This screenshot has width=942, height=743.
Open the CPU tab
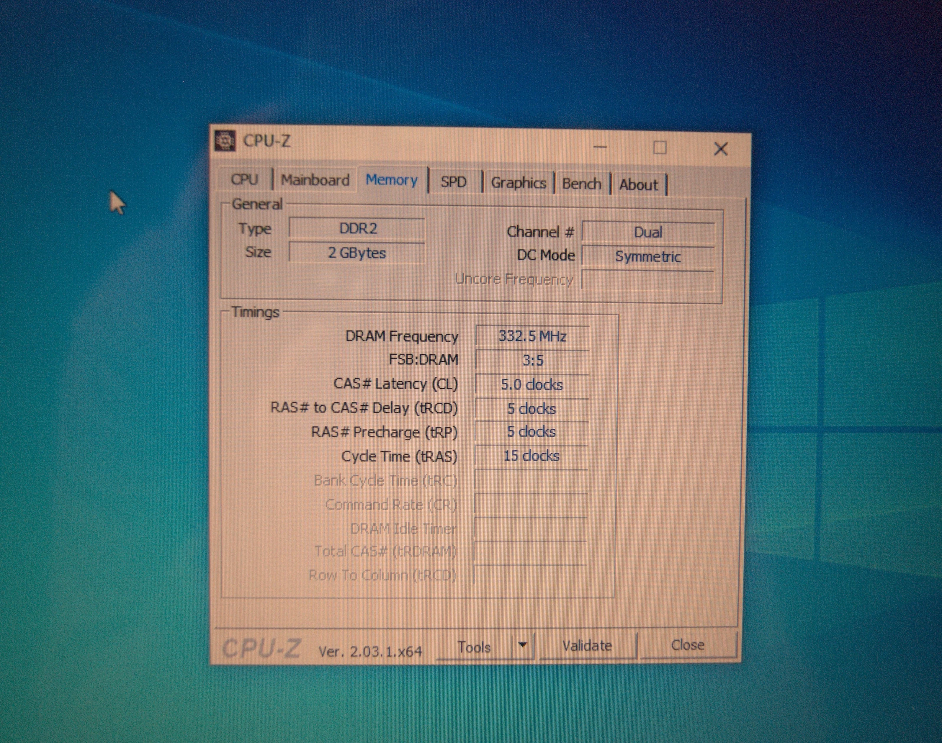(x=245, y=179)
